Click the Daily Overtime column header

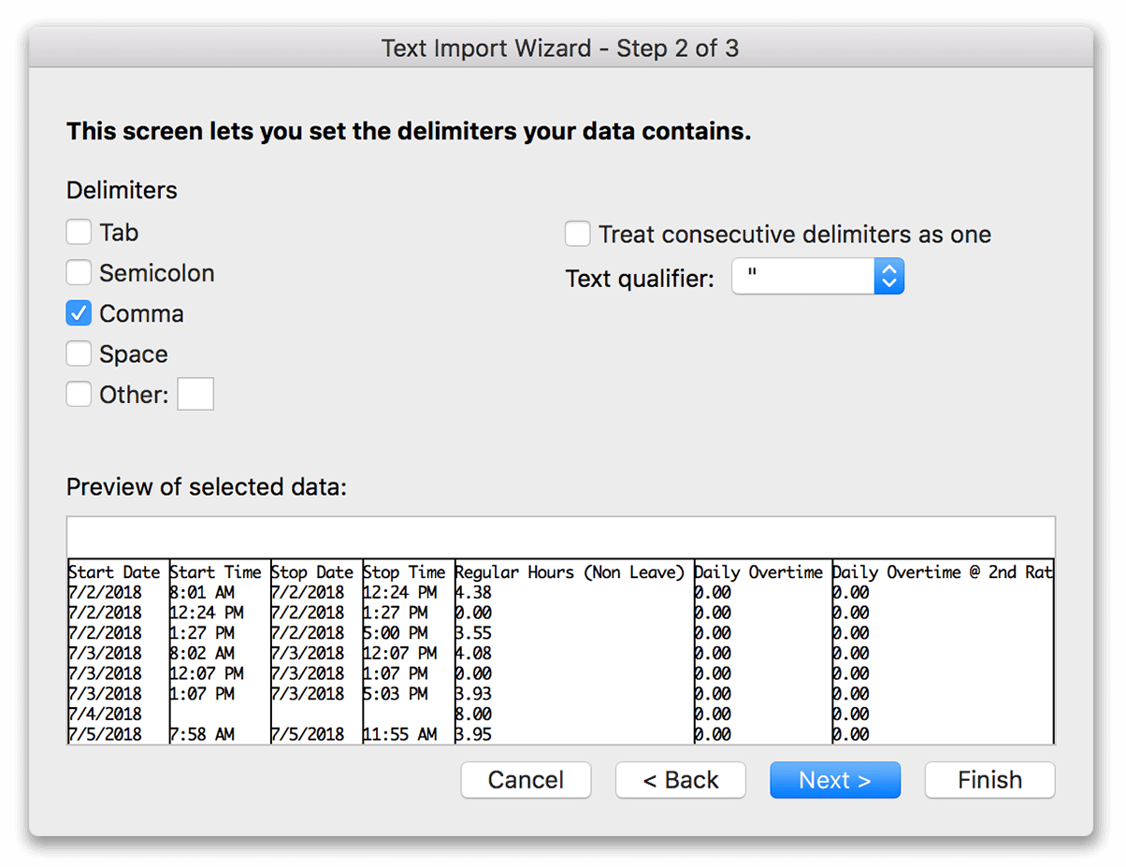pos(760,571)
